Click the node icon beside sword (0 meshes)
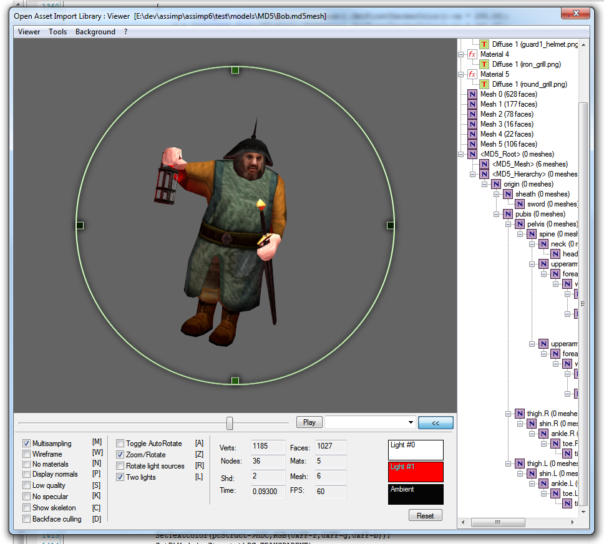Screen dimensions: 604x544 click(x=520, y=204)
